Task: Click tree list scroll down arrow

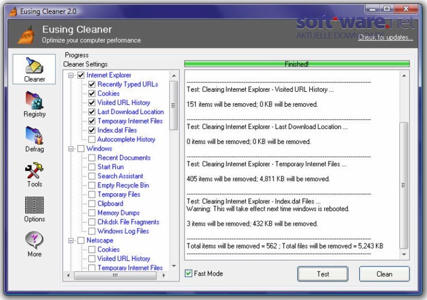Action: (x=174, y=266)
